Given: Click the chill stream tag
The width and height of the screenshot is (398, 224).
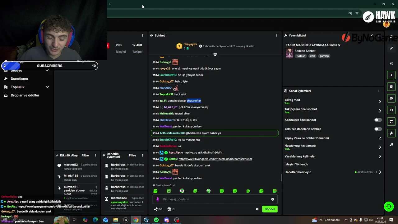Looking at the screenshot, I should [x=312, y=56].
